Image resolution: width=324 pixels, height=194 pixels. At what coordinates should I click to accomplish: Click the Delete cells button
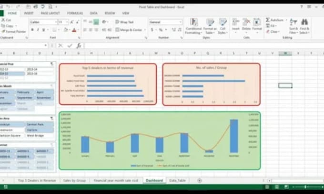click(x=246, y=26)
